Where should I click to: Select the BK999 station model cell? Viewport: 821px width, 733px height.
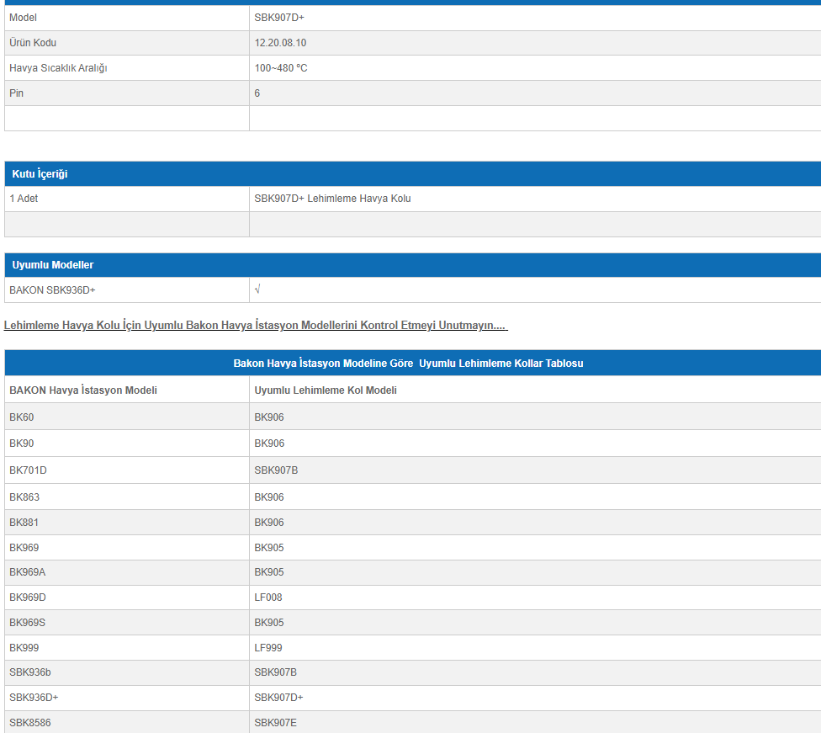pyautogui.click(x=127, y=648)
